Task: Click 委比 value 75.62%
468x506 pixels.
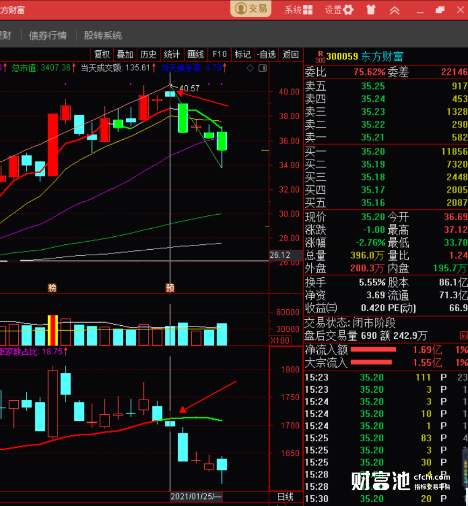Action: point(369,72)
